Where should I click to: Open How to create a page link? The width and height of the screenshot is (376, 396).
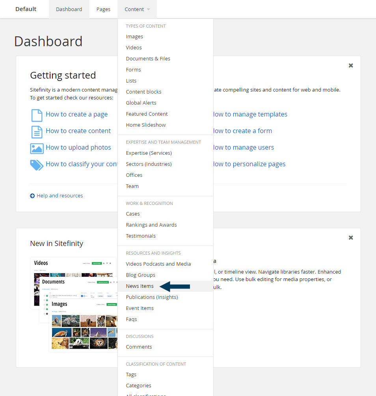77,114
